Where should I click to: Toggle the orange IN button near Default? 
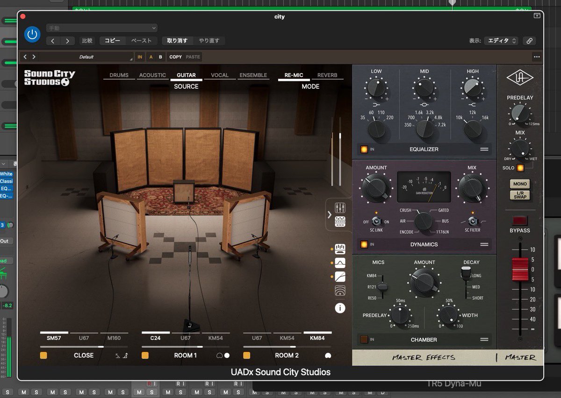pyautogui.click(x=140, y=57)
